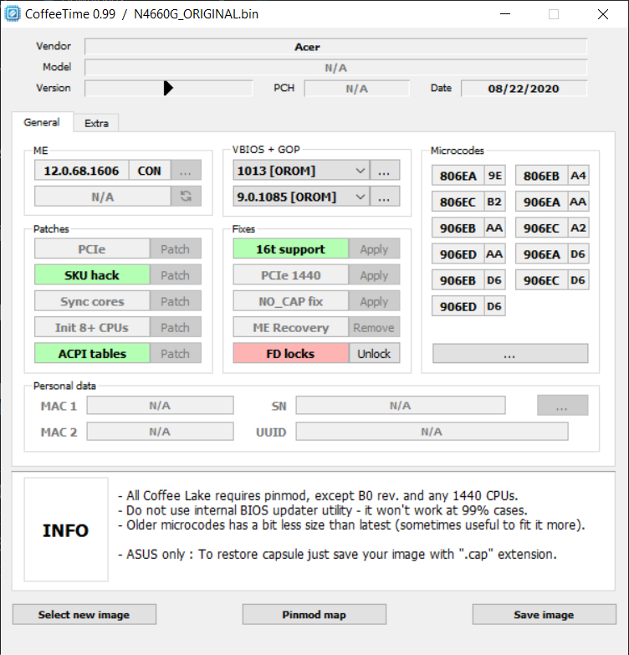Click the ellipsis button beside ME version

[x=186, y=171]
